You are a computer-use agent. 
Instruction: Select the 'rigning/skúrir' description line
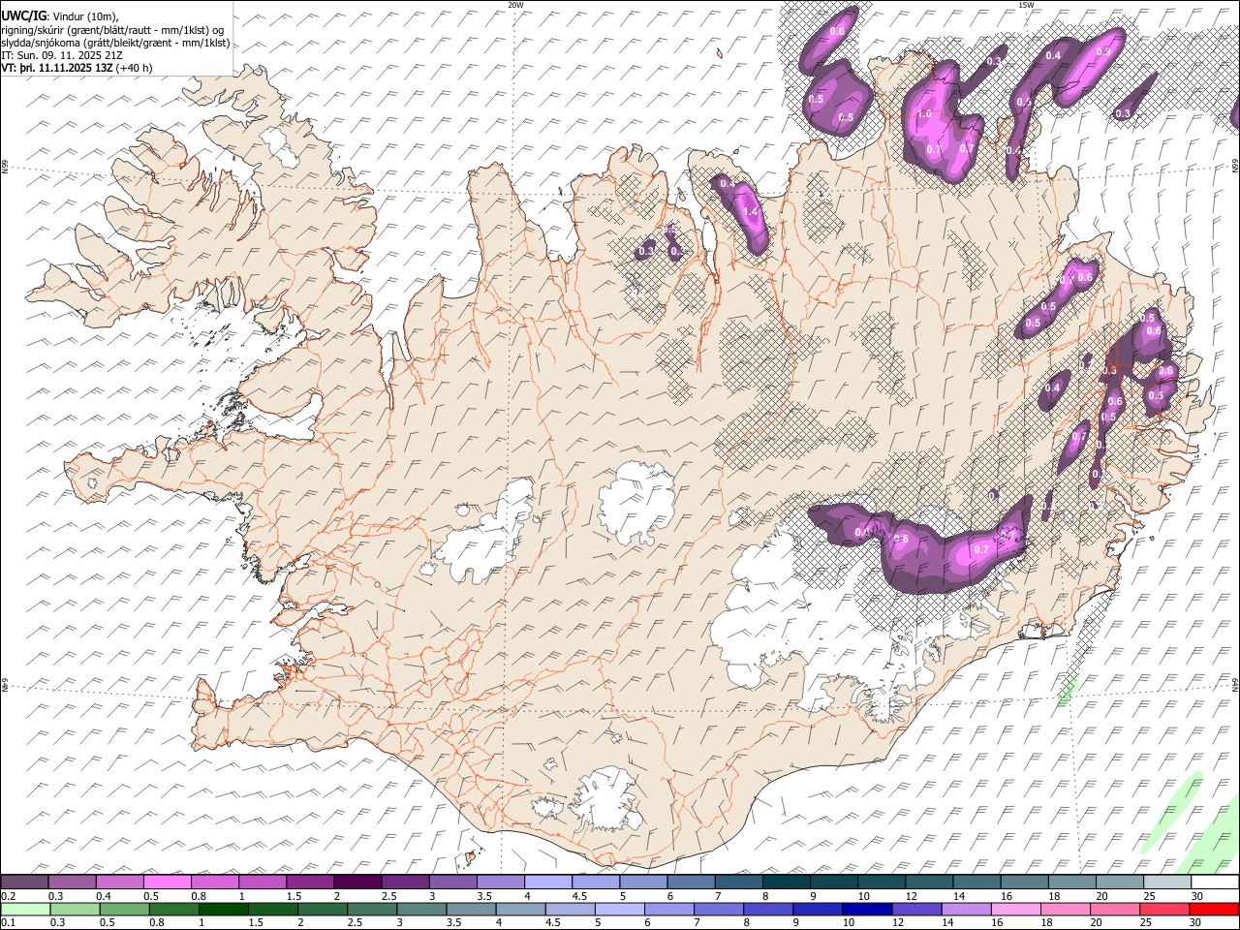[x=114, y=29]
